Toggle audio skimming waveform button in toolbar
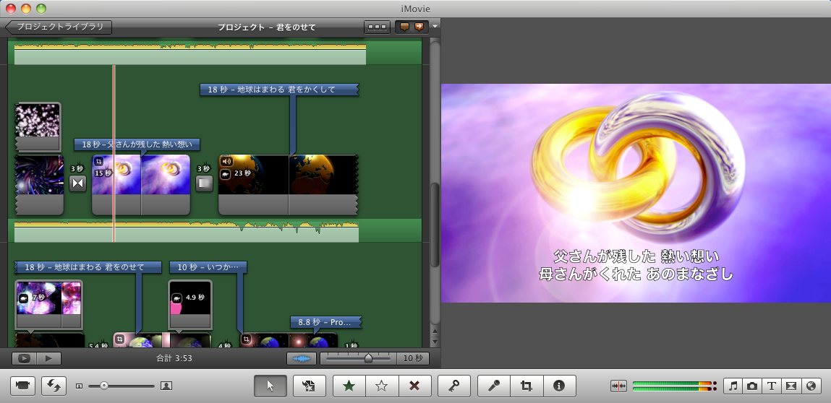Viewport: 831px width, 403px height. pos(619,386)
